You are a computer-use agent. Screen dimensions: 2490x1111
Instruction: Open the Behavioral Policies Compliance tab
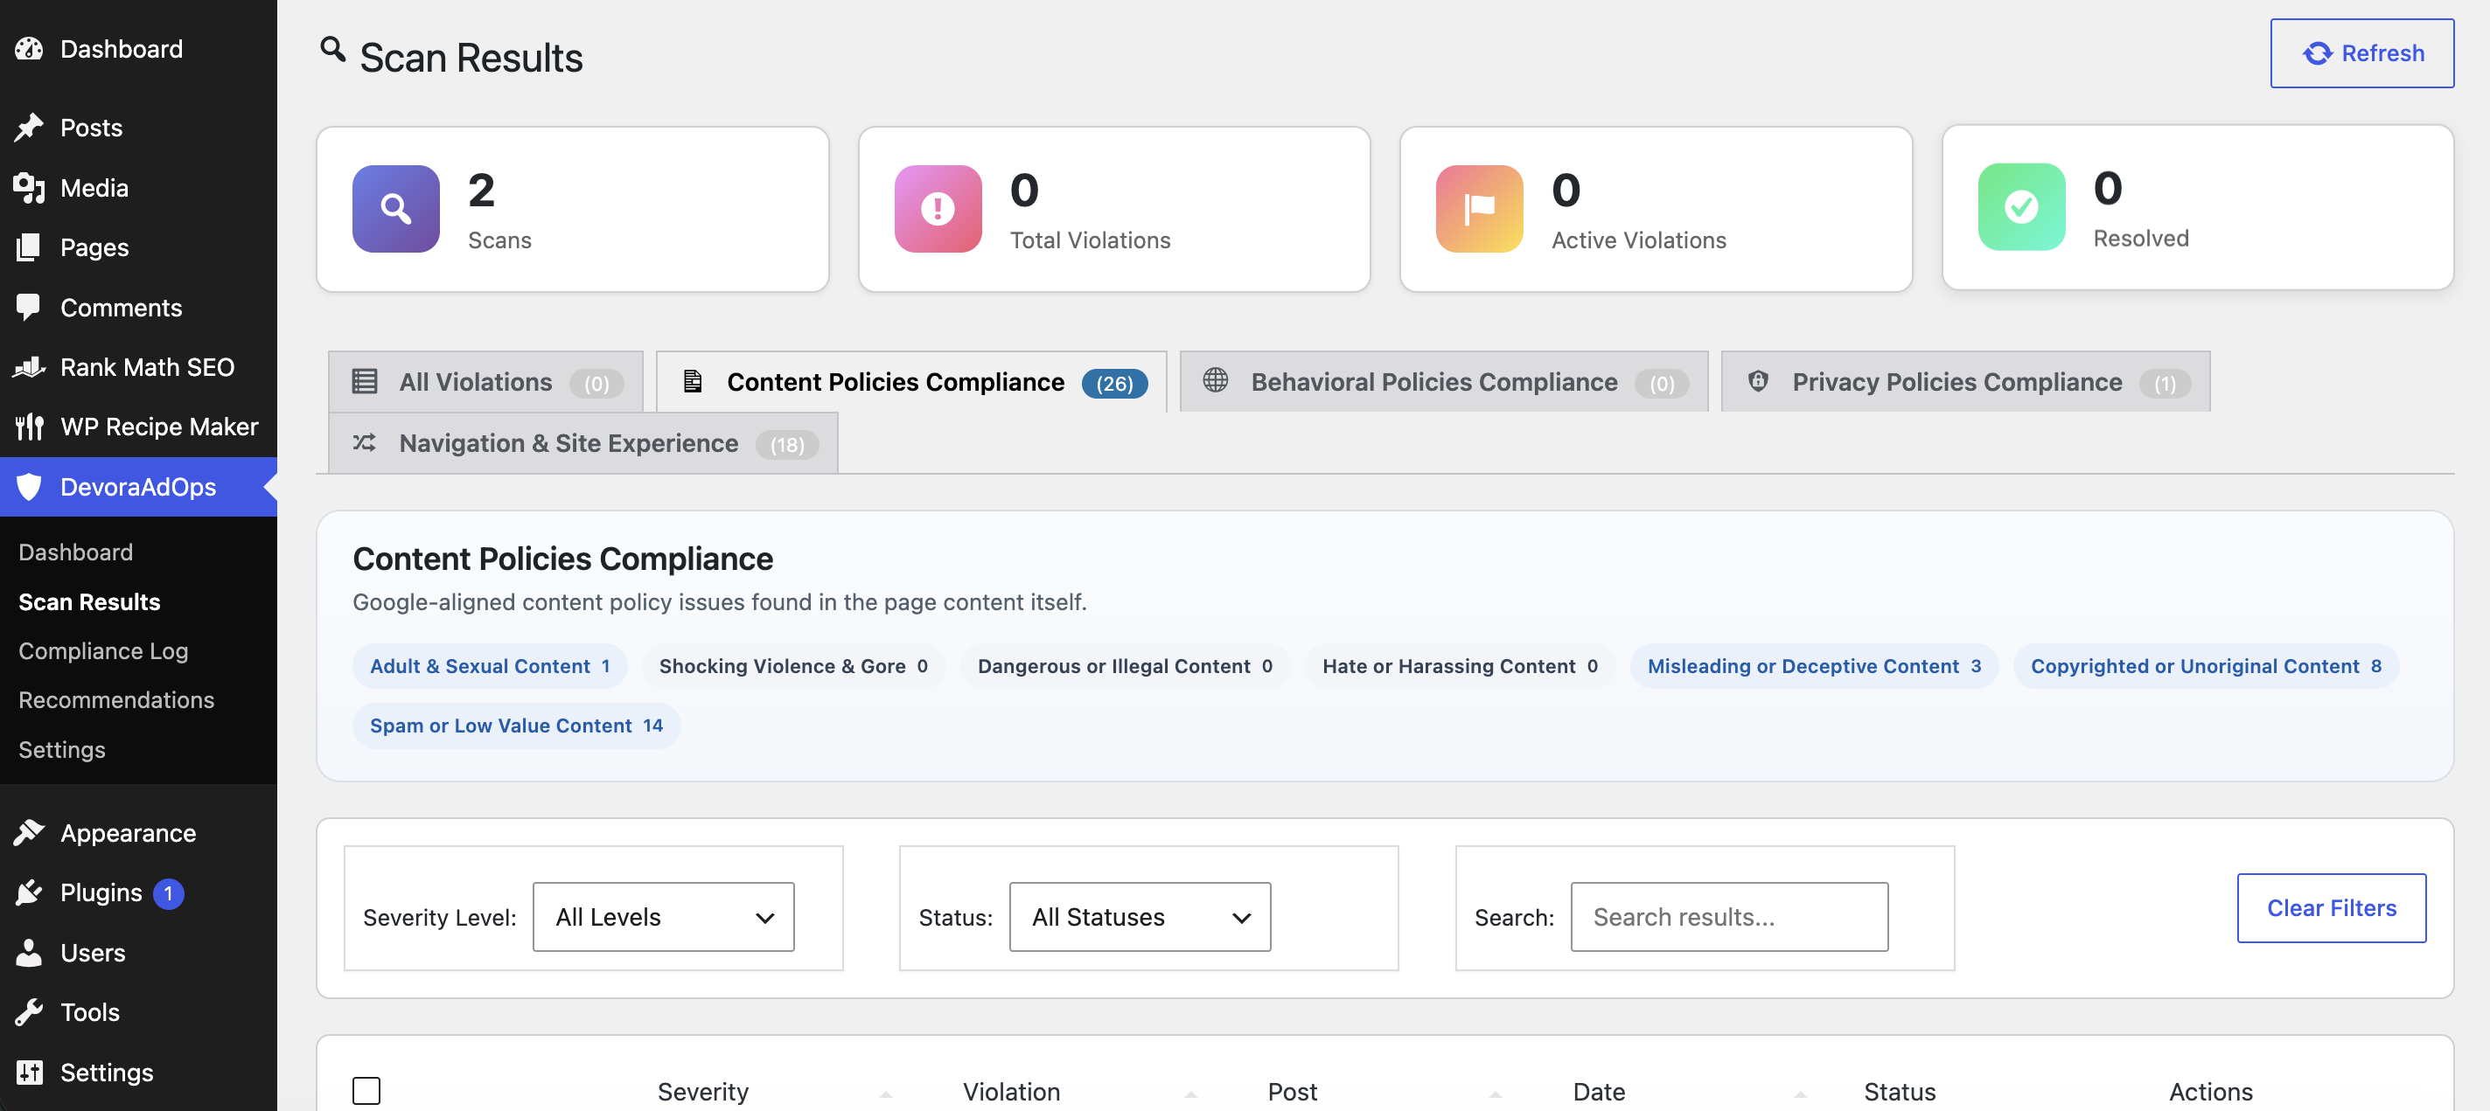(1443, 382)
